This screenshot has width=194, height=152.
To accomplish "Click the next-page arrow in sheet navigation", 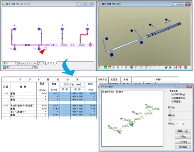I will point(31,63).
